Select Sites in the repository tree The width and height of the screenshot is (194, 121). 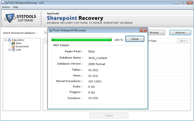coord(18,43)
